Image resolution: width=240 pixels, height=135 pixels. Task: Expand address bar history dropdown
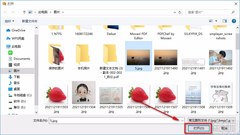(x=175, y=12)
